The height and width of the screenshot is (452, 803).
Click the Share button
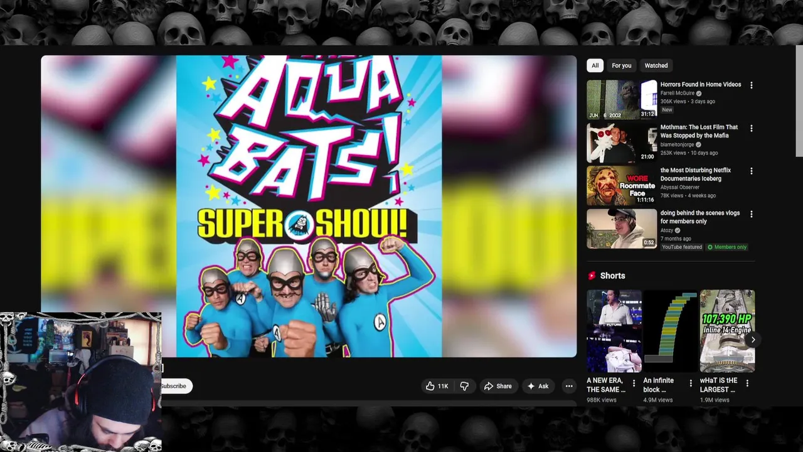point(498,386)
